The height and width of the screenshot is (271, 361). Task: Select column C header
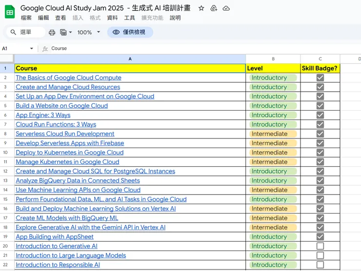click(x=320, y=59)
